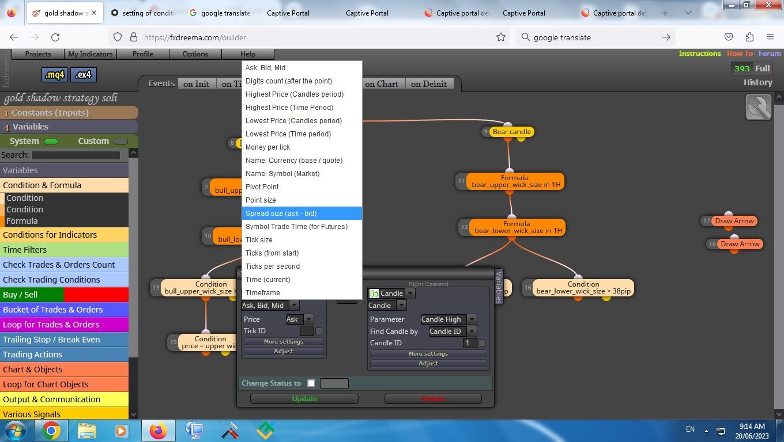Launch Chrome from the taskbar
The height and width of the screenshot is (442, 784).
(x=51, y=430)
